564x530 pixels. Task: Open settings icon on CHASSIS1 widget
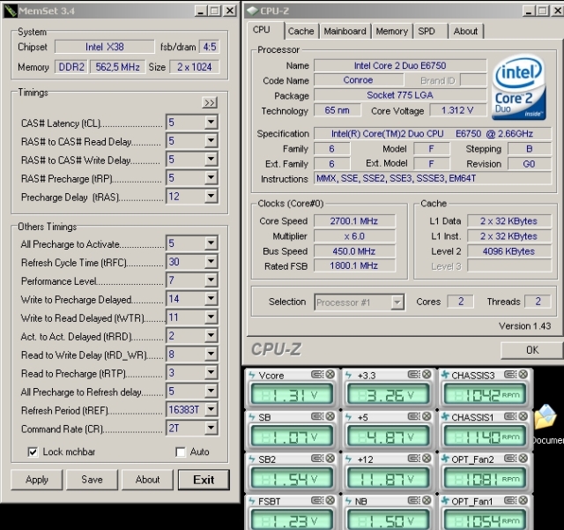point(510,416)
